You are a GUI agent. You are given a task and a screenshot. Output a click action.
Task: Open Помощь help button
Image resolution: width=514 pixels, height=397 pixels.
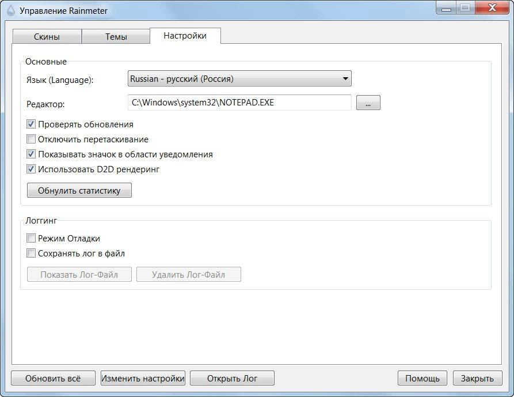422,379
